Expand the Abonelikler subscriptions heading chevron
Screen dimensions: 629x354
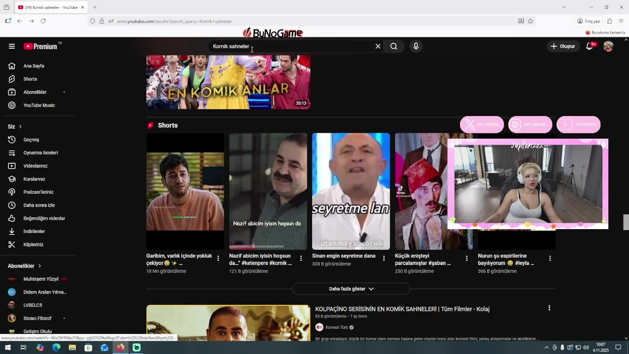(x=40, y=266)
